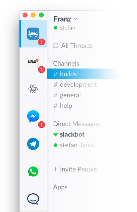Click the green status dot beside stefan
This screenshot has width=137, height=212.
pyautogui.click(x=55, y=28)
